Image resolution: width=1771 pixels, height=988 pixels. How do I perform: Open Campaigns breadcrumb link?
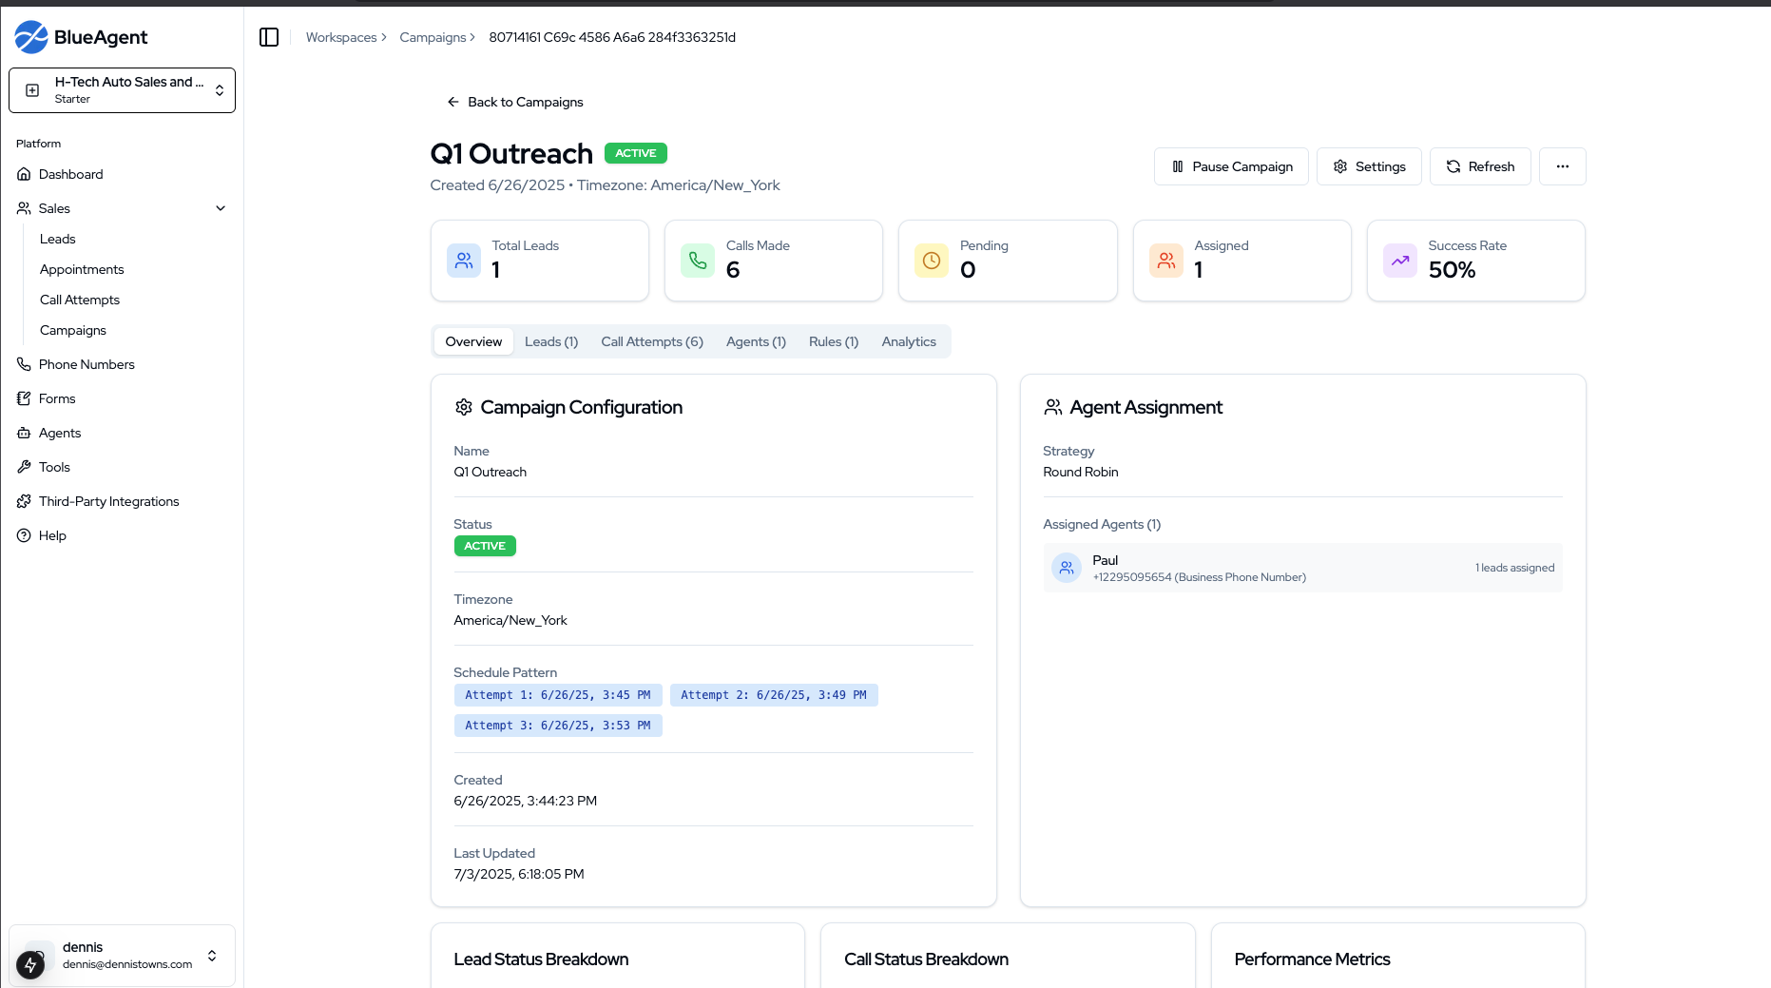433,37
